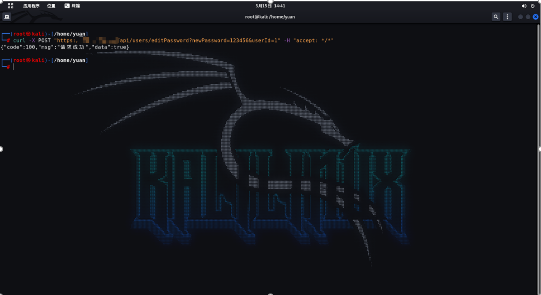
Task: Click the first (root㉿kali) prompt text
Action: 29,34
